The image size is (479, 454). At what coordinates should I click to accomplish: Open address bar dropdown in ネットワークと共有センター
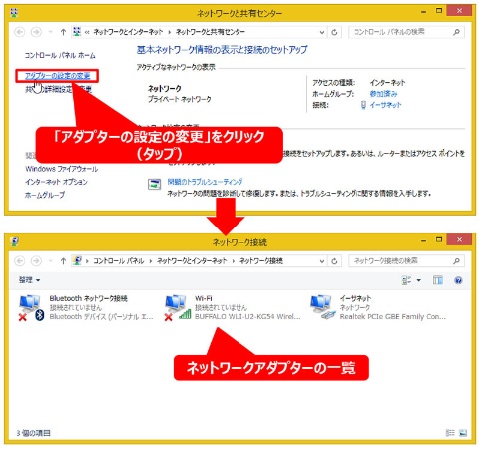(x=322, y=32)
